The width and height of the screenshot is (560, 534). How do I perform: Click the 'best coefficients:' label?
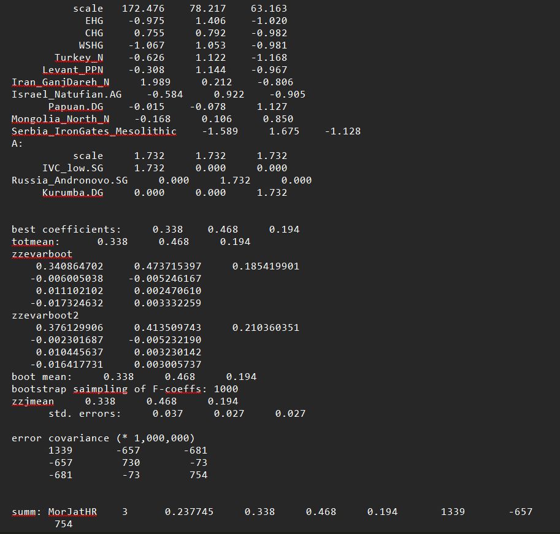click(x=66, y=230)
